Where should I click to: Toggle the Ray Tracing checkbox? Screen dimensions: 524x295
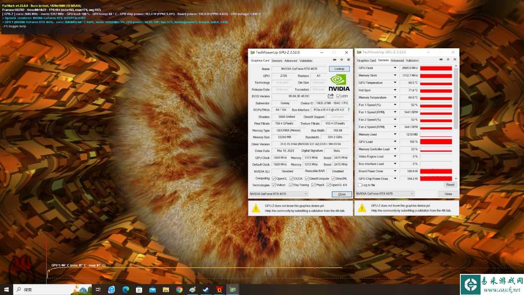coord(291,185)
